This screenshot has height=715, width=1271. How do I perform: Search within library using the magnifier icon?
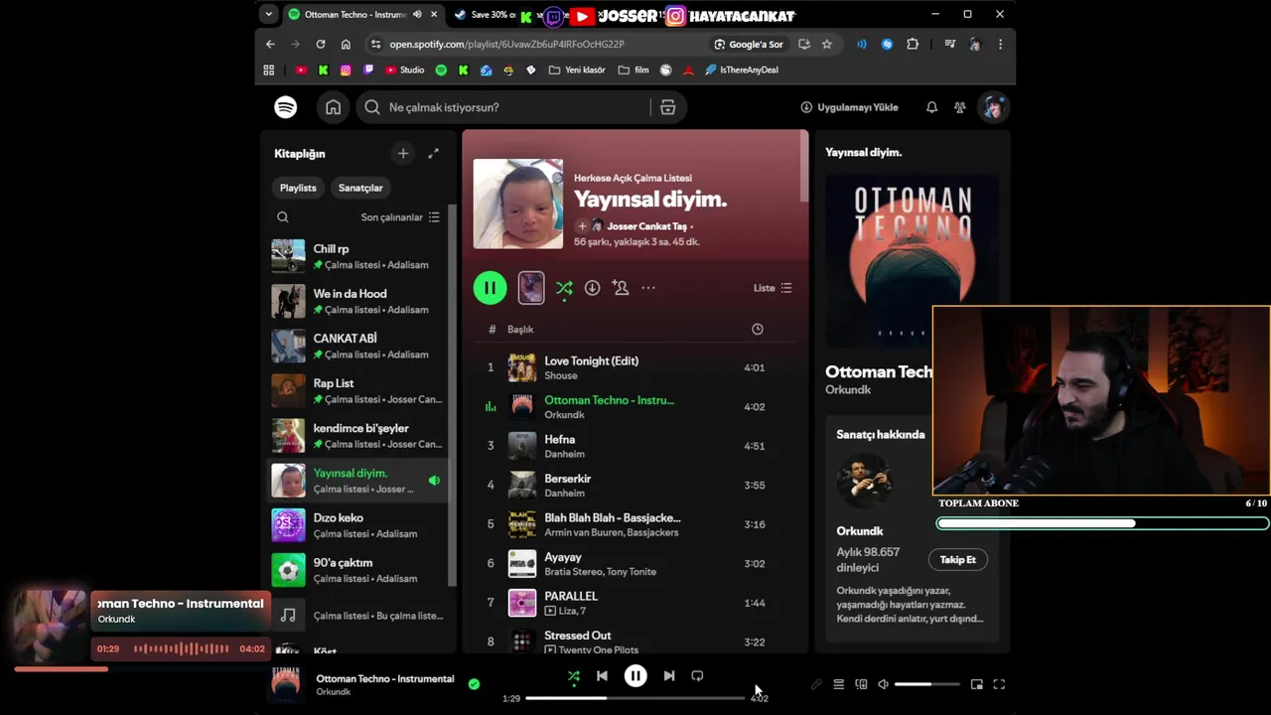283,217
